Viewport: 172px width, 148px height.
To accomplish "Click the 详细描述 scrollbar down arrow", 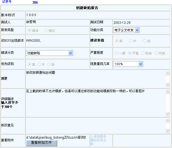I will click(x=167, y=114).
